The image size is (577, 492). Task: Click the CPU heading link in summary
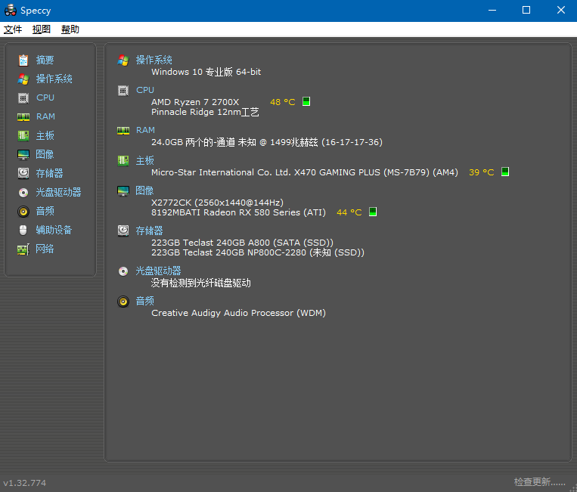point(144,90)
